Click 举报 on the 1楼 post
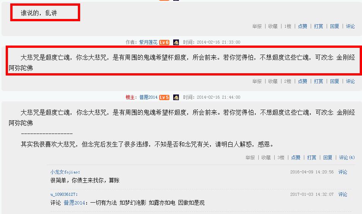362x214 pixels. [x=257, y=26]
